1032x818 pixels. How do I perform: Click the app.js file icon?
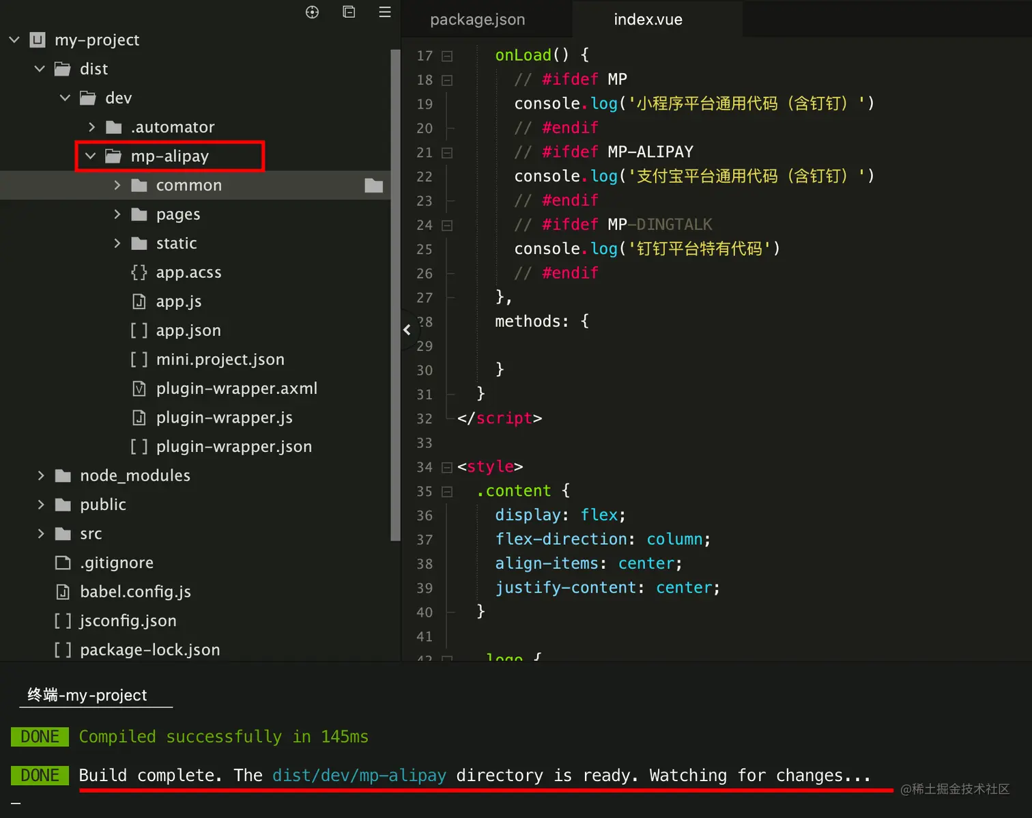(x=139, y=301)
